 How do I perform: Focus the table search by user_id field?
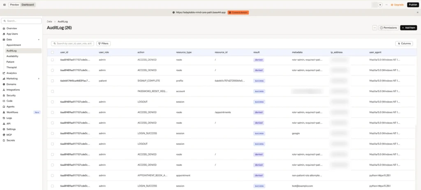pos(72,43)
